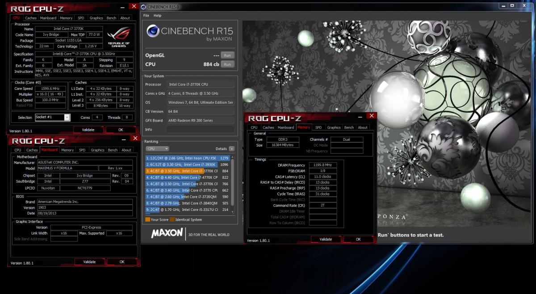Viewport: 536px width, 294px height.
Task: Click the BIOS date value 08/19/2013
Action: click(x=84, y=213)
